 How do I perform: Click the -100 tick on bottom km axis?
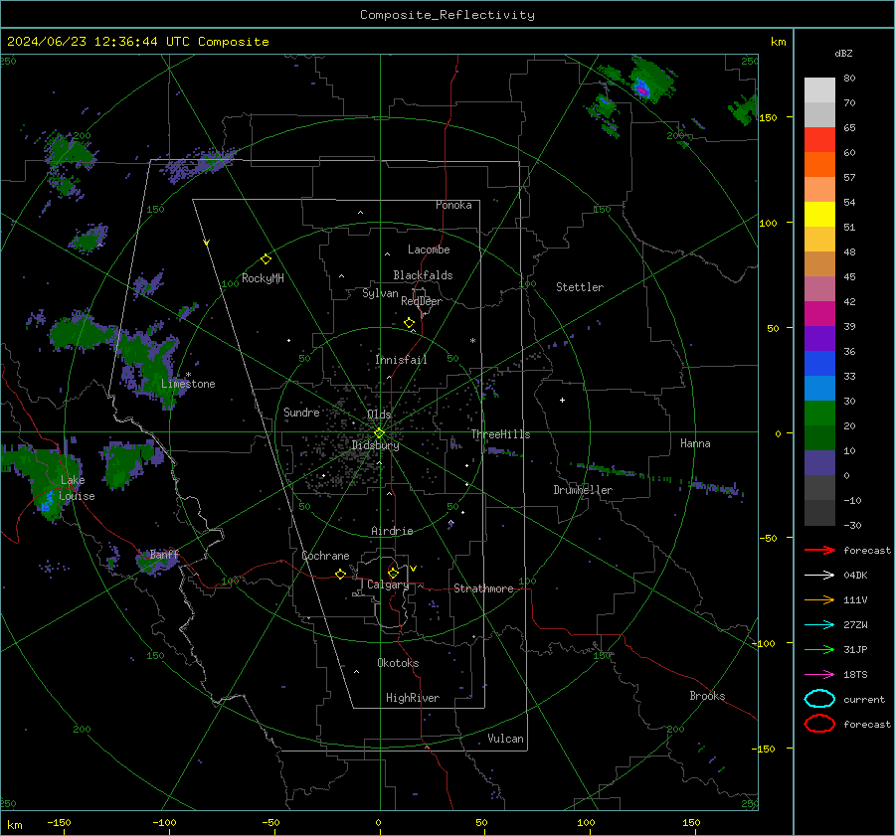[x=164, y=822]
